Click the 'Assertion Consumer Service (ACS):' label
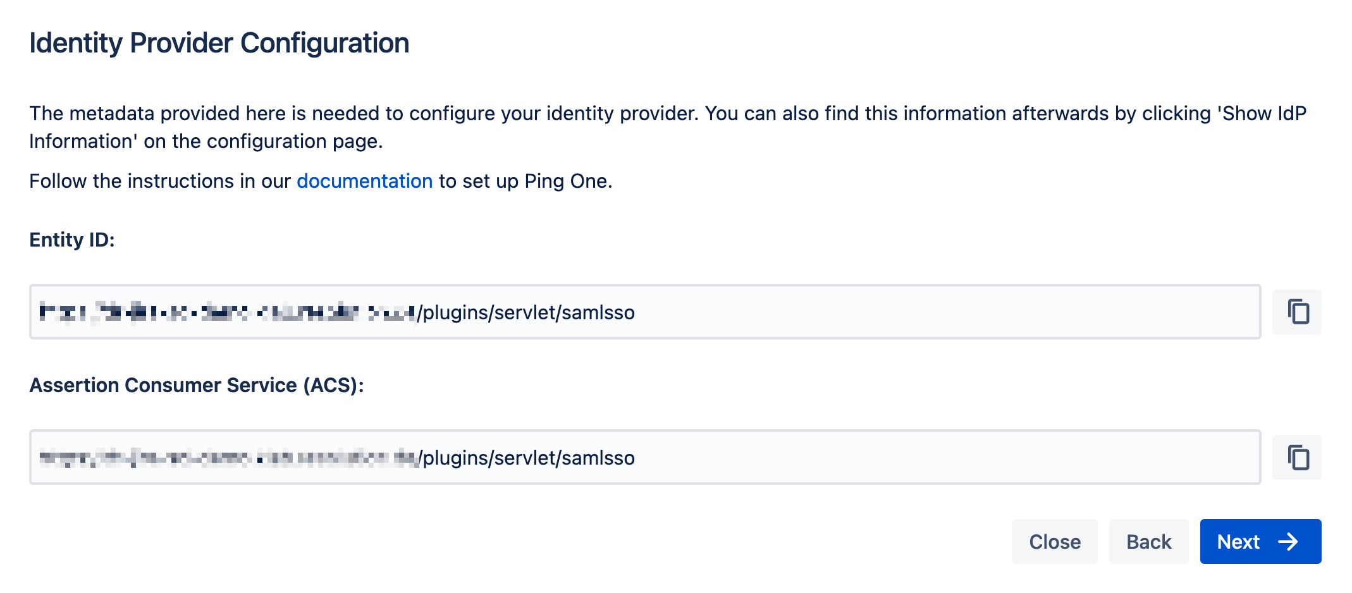 coord(197,386)
